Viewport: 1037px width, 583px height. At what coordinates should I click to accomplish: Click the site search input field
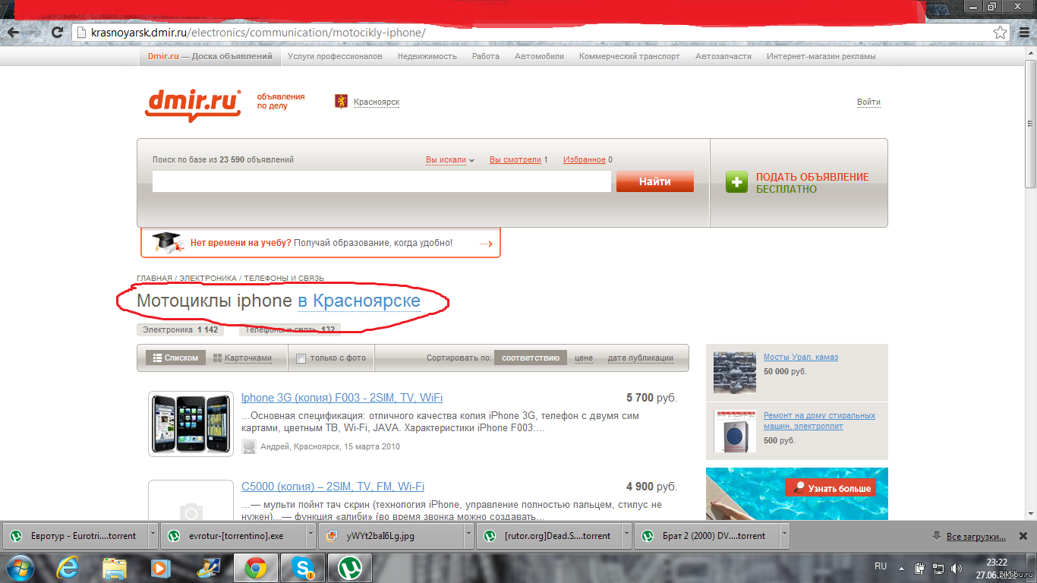(382, 181)
